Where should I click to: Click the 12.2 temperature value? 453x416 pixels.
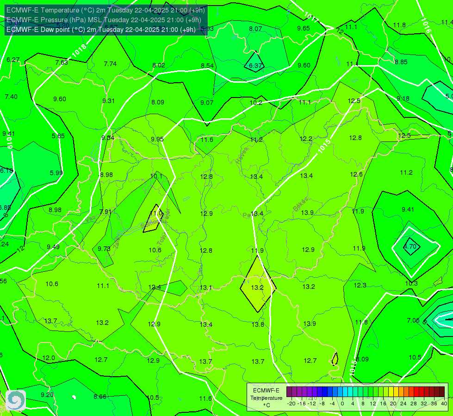[x=306, y=139]
